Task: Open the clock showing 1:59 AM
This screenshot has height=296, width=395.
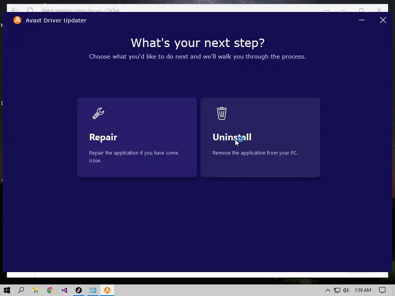Action: (x=363, y=290)
